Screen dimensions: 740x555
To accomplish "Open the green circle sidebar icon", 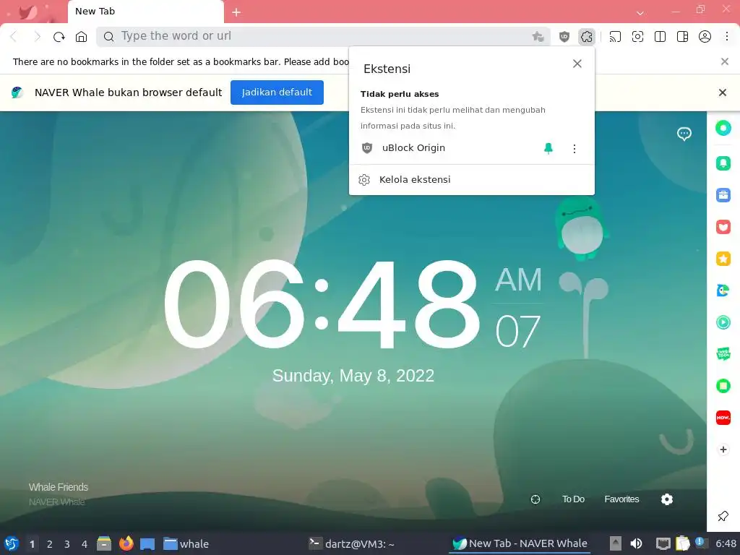I will pyautogui.click(x=723, y=128).
